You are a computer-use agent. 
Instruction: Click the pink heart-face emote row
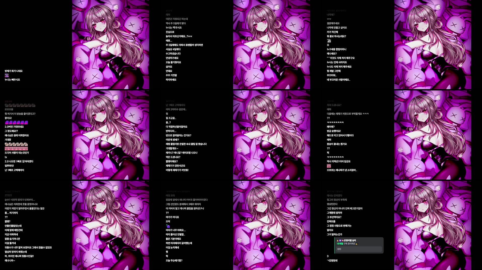[x=16, y=148]
